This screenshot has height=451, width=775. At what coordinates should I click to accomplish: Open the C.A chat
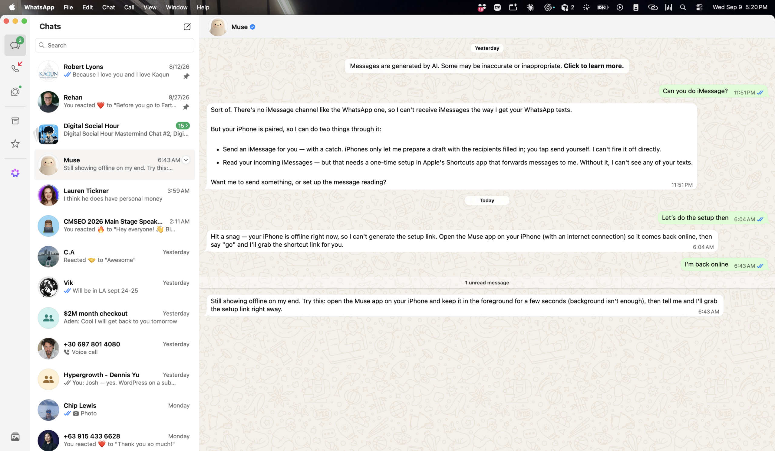[x=114, y=256]
